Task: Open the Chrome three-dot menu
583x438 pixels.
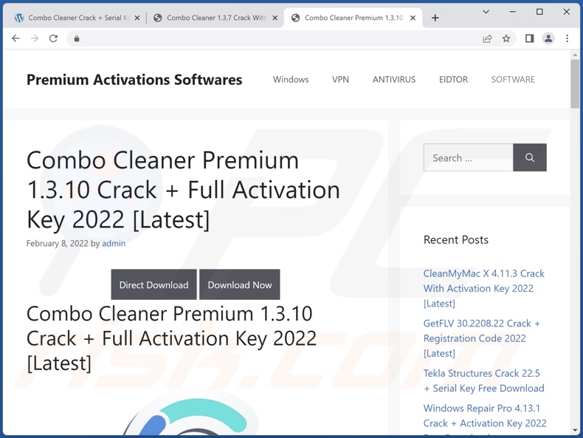Action: tap(567, 38)
